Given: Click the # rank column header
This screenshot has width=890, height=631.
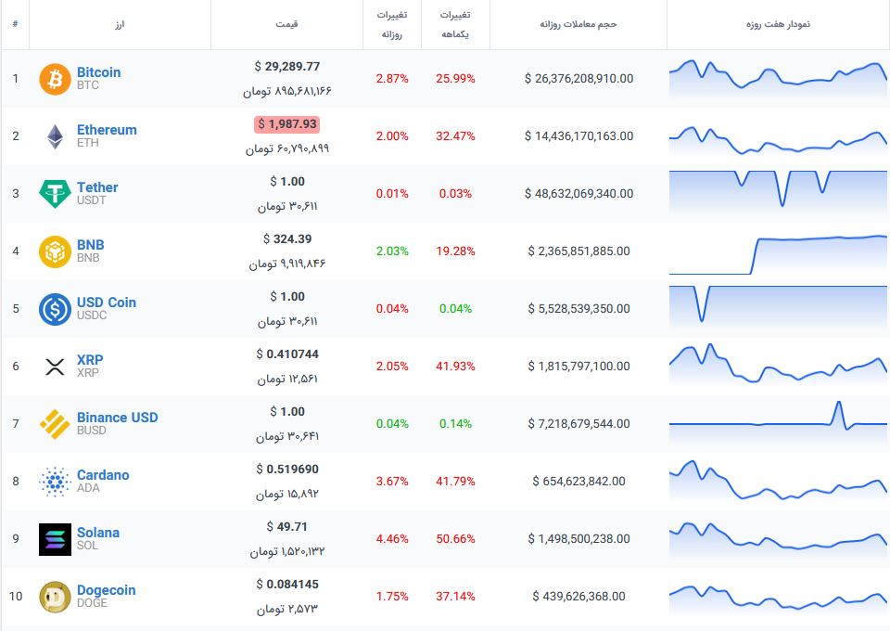Looking at the screenshot, I should [16, 24].
